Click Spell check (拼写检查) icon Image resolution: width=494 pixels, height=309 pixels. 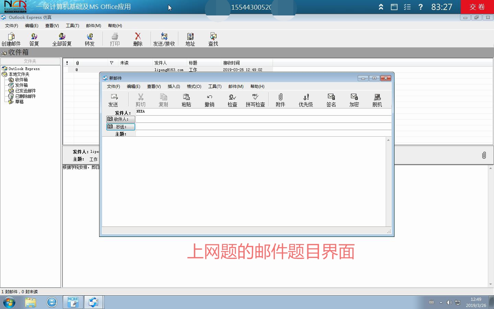(x=255, y=100)
